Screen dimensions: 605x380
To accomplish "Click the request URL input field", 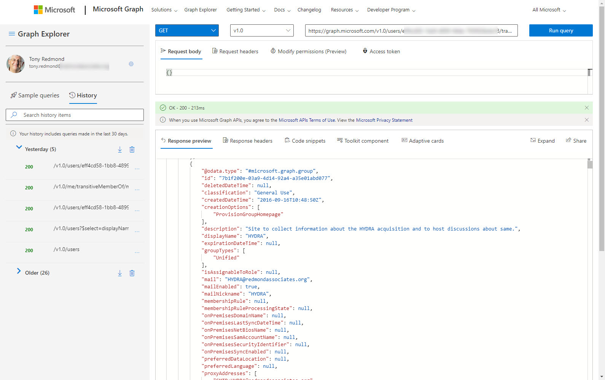I will tap(411, 30).
